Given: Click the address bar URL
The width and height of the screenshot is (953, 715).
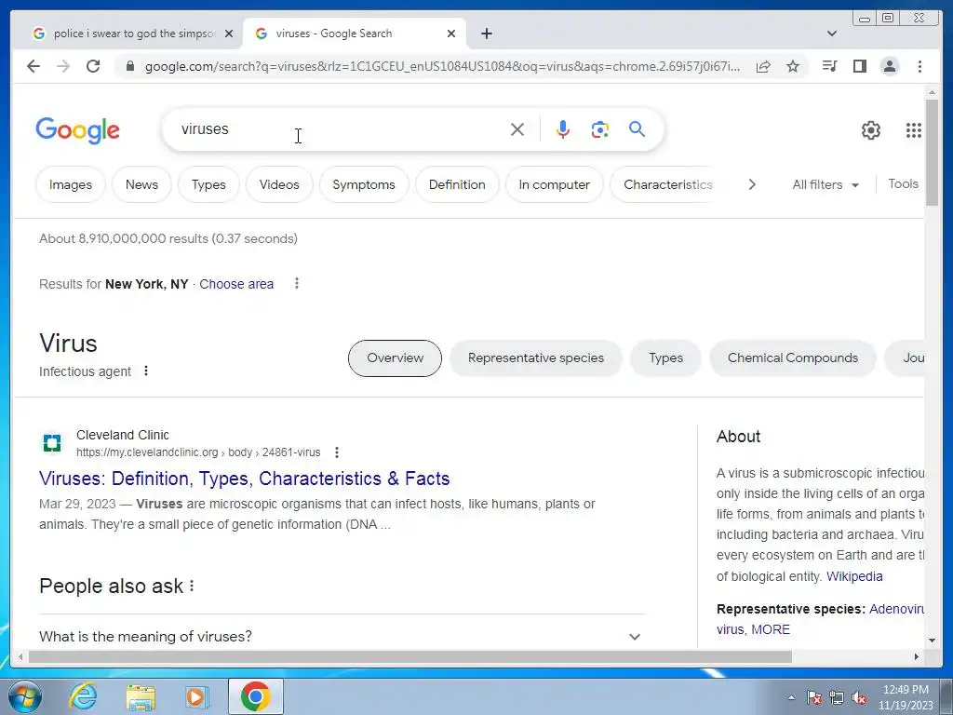Looking at the screenshot, I should click(442, 66).
